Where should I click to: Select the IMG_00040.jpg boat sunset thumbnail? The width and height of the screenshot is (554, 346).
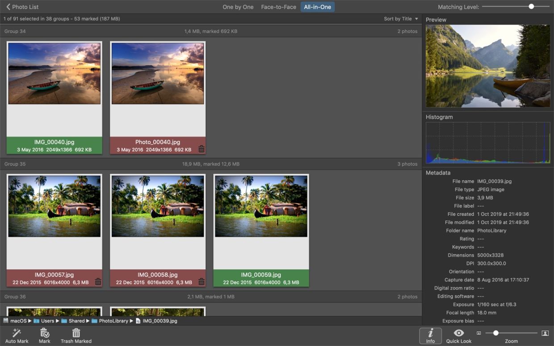point(55,74)
